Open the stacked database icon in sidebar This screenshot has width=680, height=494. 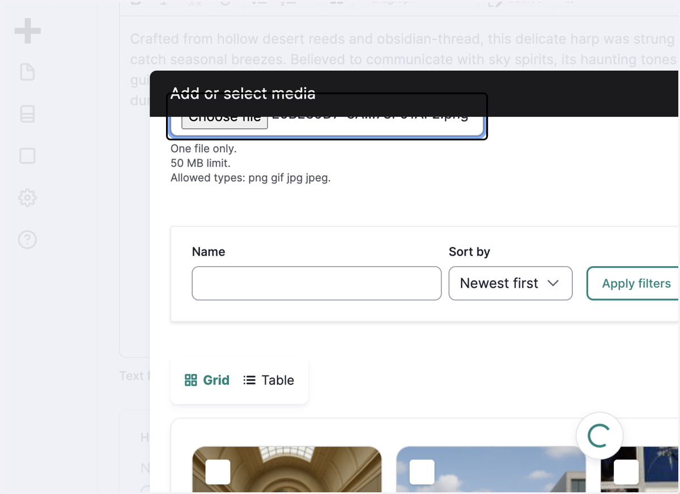(x=27, y=114)
